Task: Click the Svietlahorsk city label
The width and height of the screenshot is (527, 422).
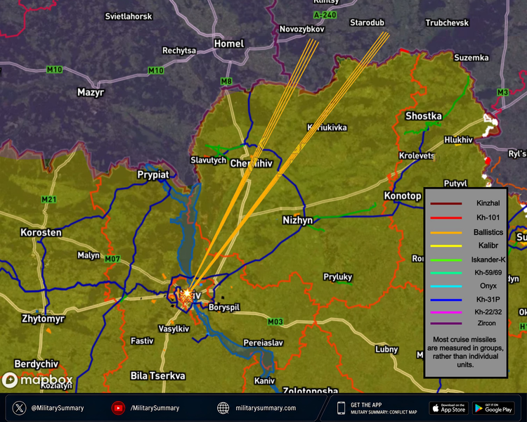Action: [x=129, y=16]
